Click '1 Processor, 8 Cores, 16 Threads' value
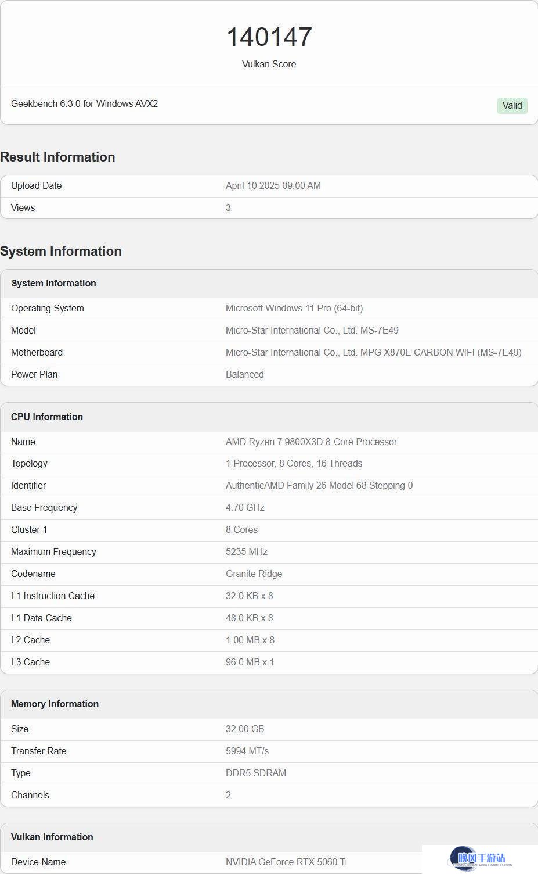Screen dimensions: 538x874 294,464
